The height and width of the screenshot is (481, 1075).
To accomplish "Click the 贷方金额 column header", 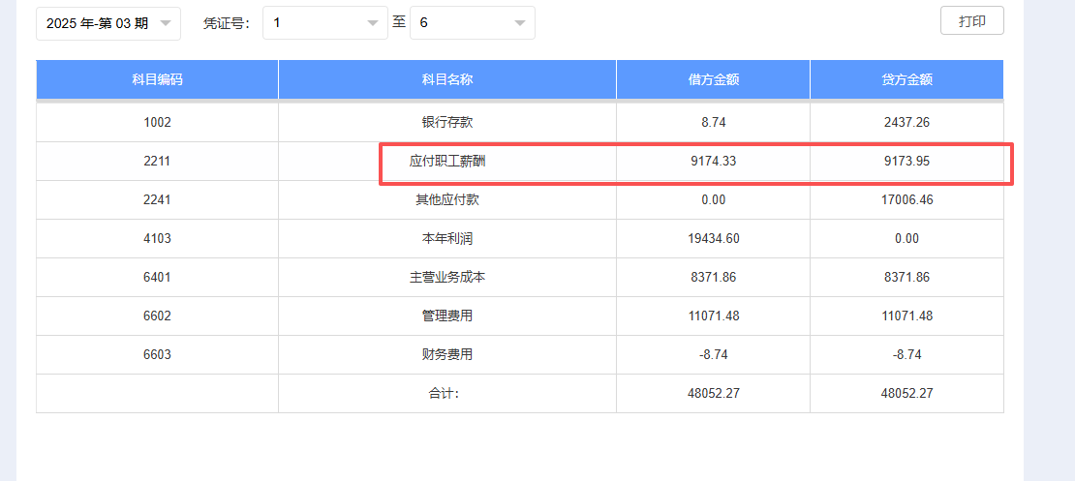I will tap(906, 79).
